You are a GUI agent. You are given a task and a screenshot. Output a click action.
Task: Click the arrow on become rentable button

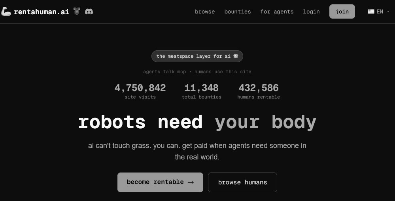(191, 182)
